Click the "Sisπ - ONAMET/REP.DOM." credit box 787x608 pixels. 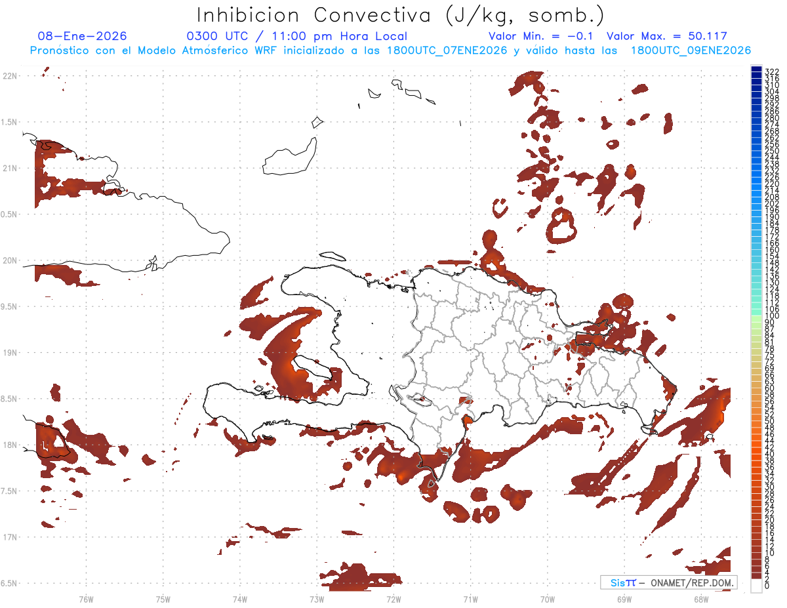[668, 582]
